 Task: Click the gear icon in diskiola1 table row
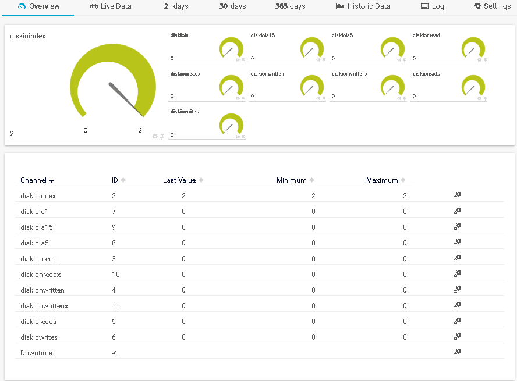pos(458,211)
